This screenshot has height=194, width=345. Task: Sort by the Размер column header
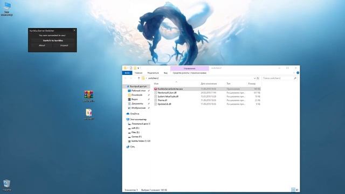252,84
